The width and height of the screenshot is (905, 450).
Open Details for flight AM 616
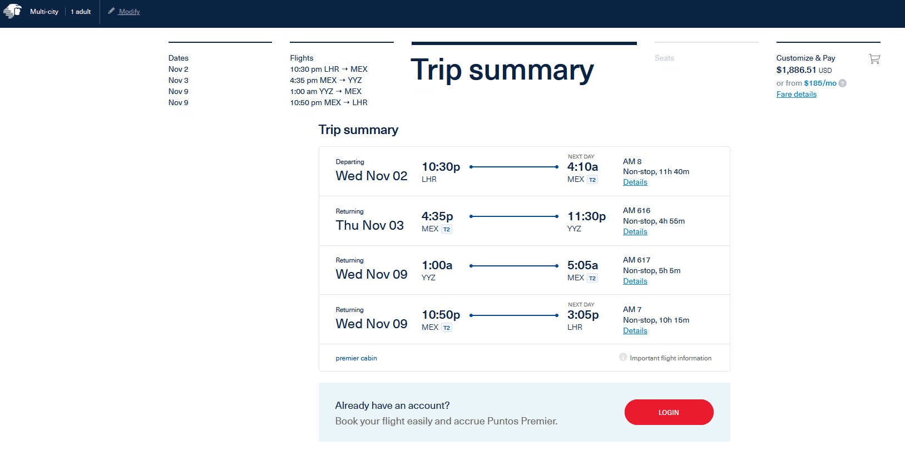[x=635, y=231]
